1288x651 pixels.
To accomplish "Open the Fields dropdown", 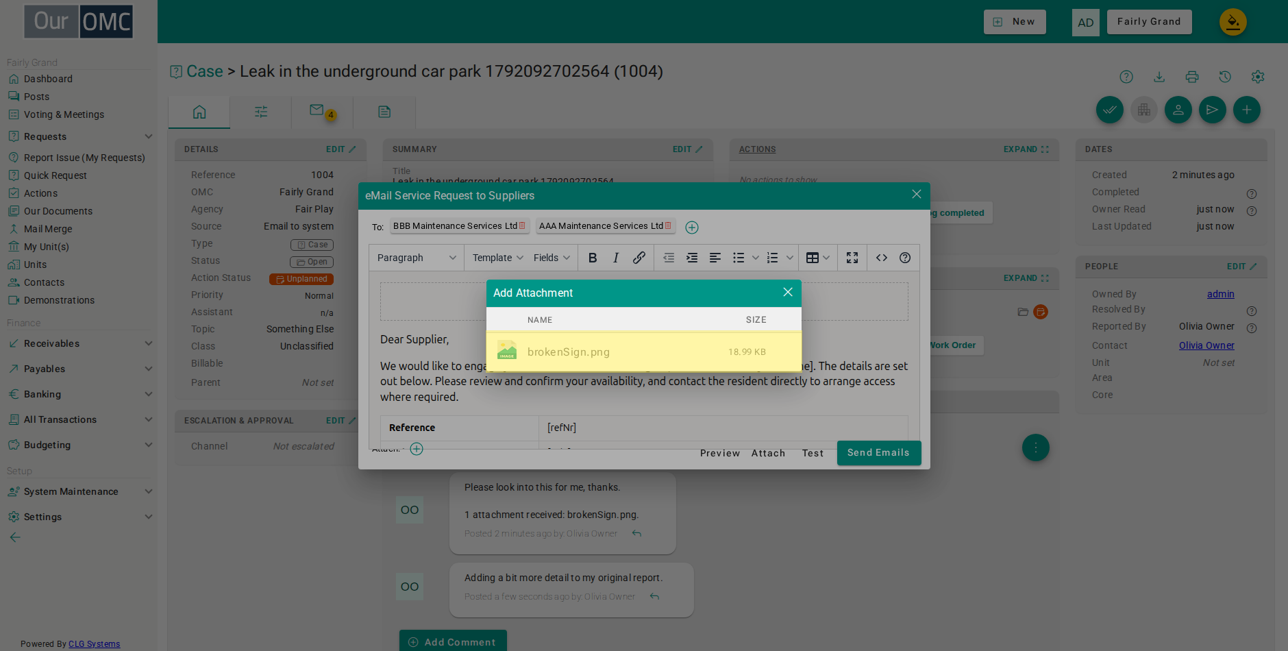I will tap(552, 258).
